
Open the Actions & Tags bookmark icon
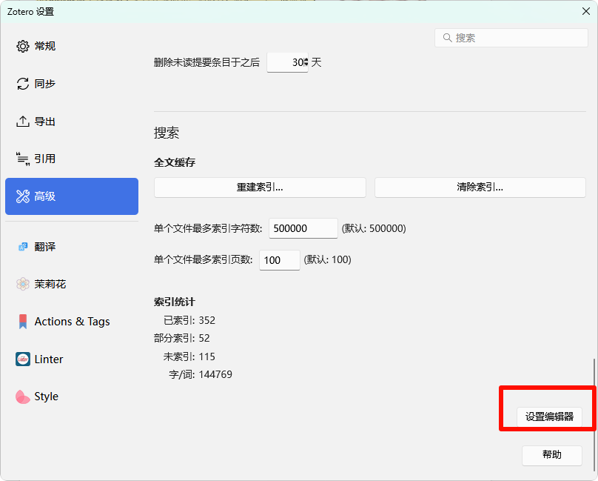pos(23,322)
